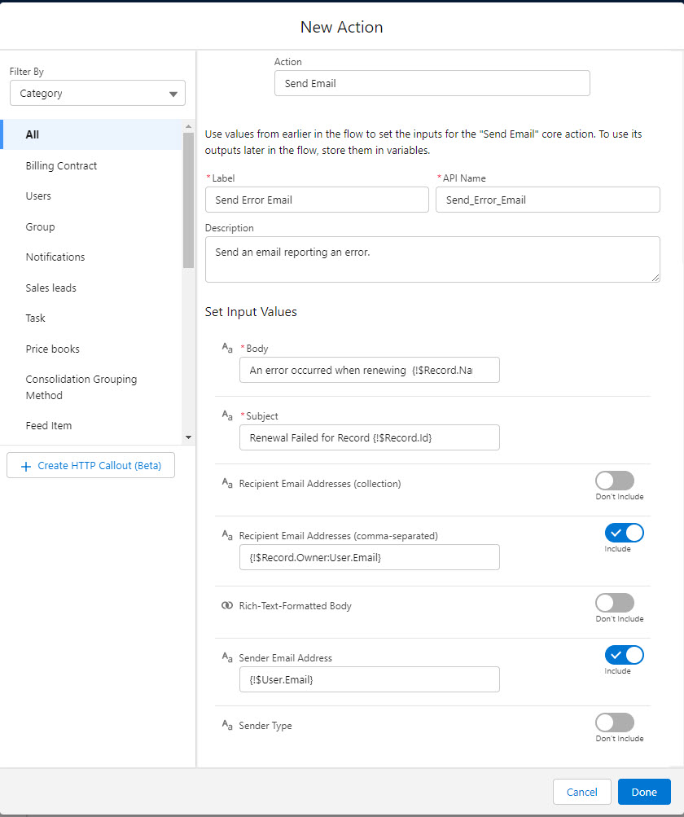Click the Done button
The image size is (684, 817).
point(643,792)
